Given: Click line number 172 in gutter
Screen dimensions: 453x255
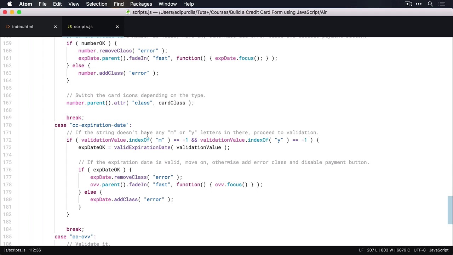Looking at the screenshot, I should [x=7, y=140].
